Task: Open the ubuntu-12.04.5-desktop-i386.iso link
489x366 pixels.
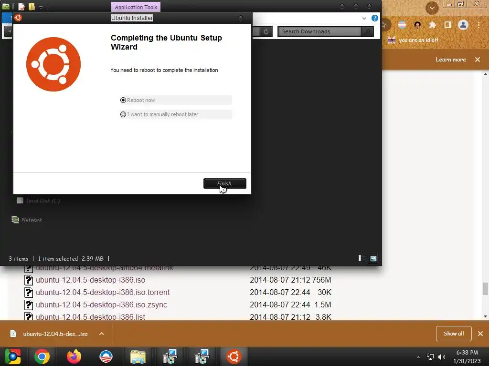Action: pyautogui.click(x=90, y=280)
